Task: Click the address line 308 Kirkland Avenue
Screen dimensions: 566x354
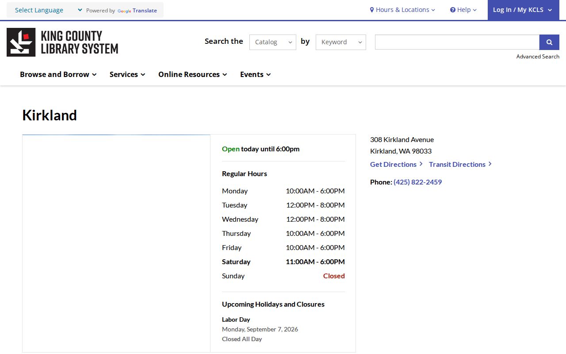Action: [402, 139]
